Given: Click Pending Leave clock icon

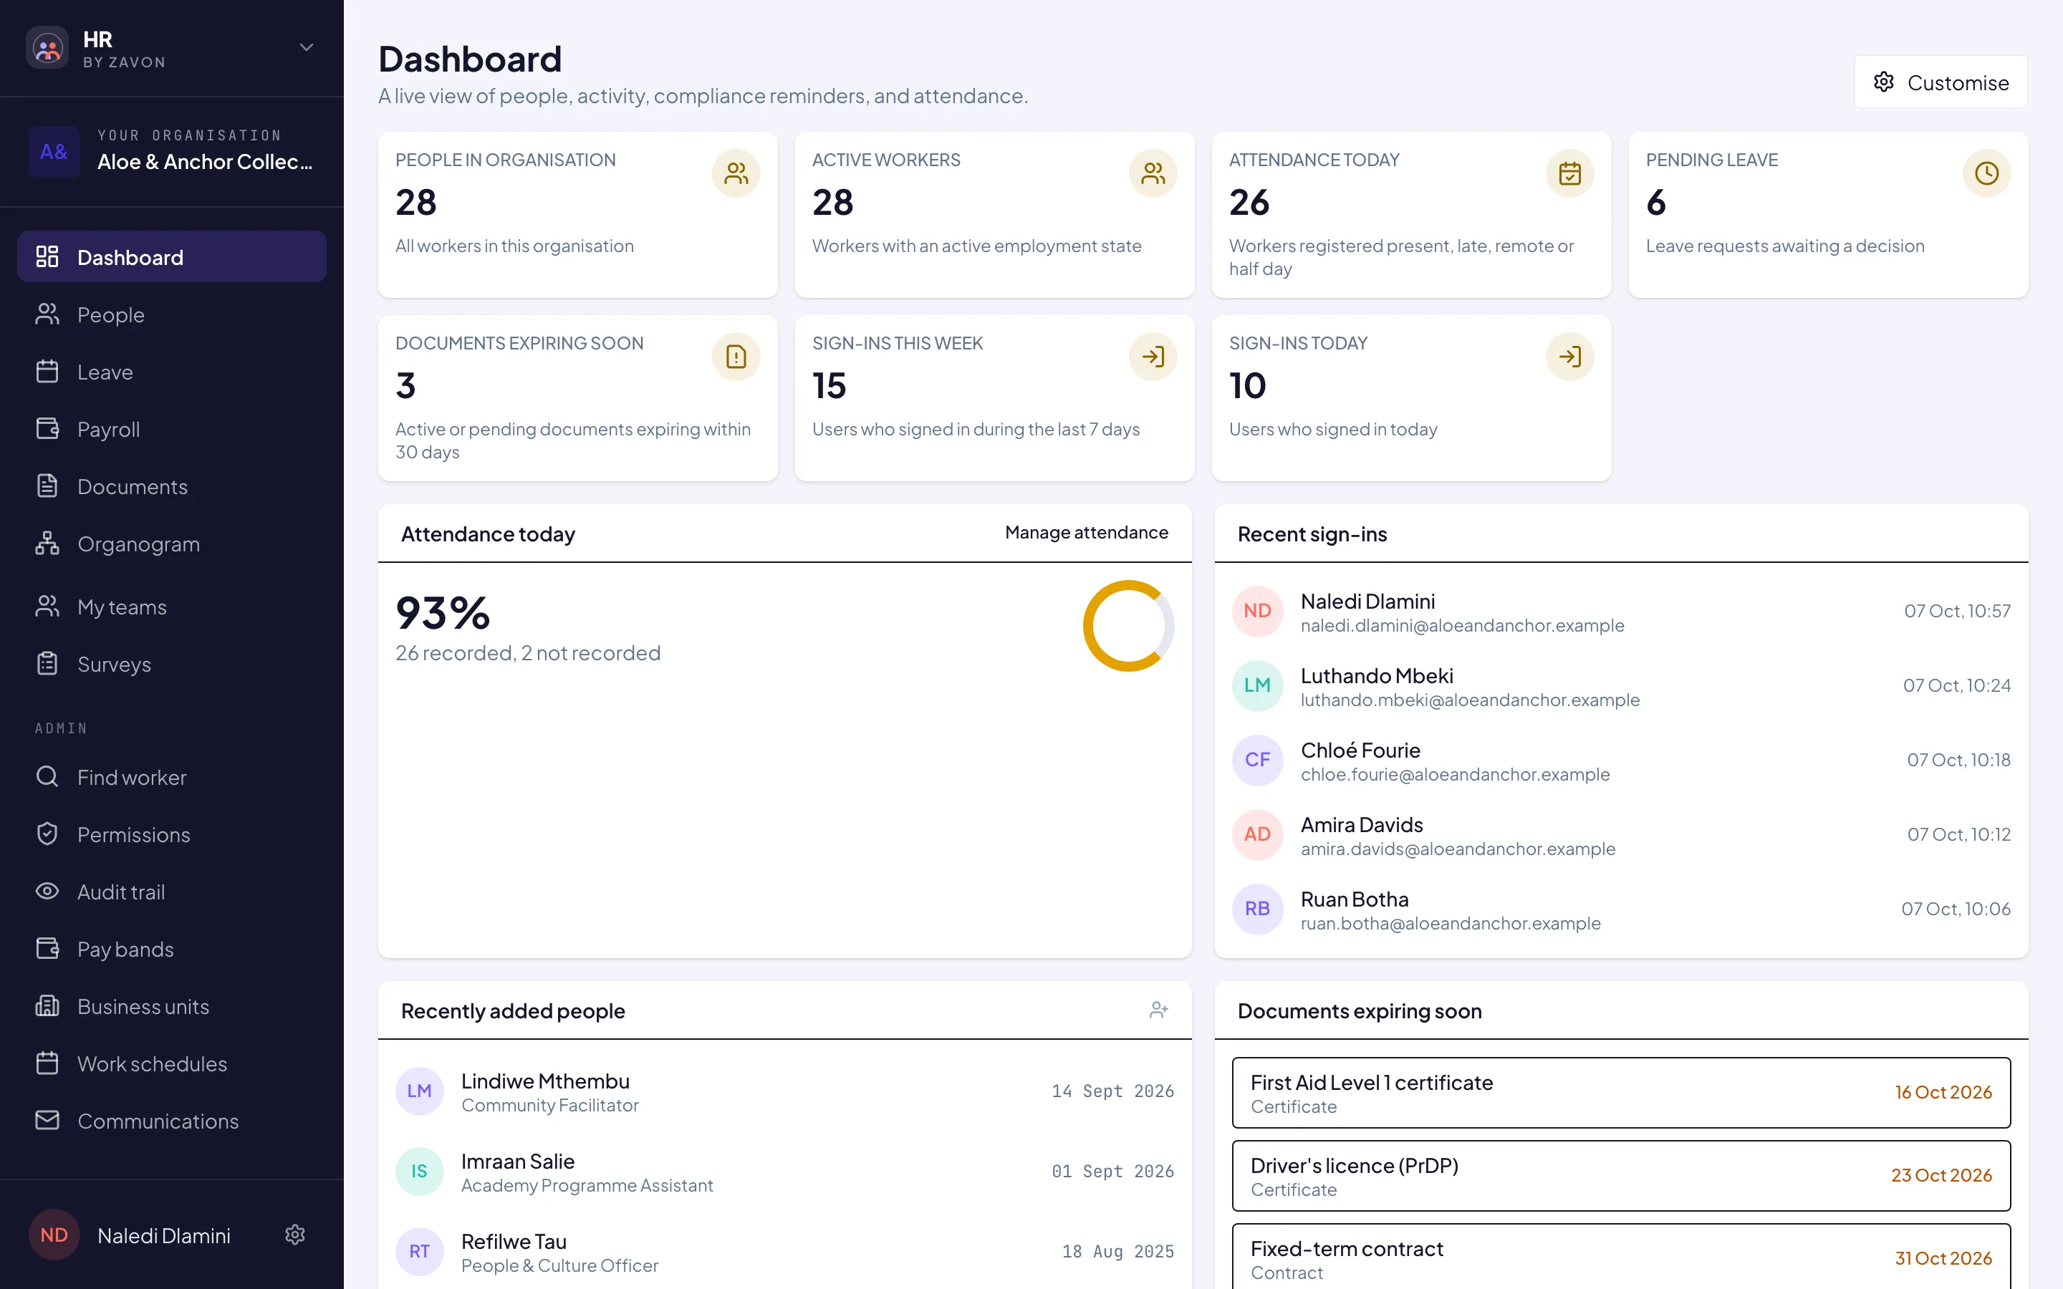Looking at the screenshot, I should pyautogui.click(x=1986, y=173).
